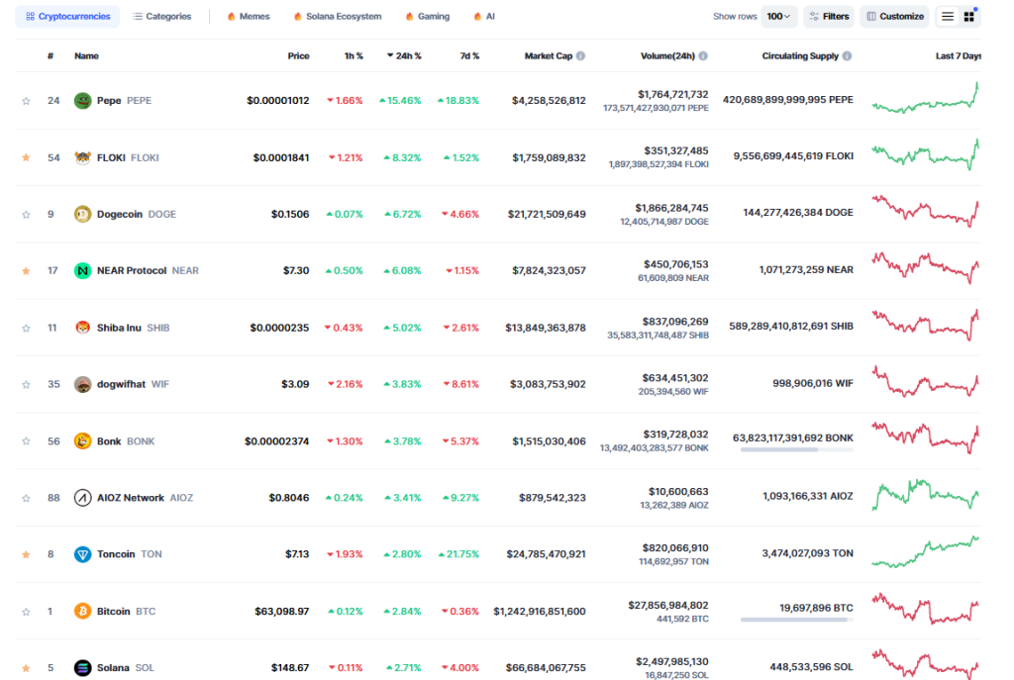Click the dogwifhat logo icon

click(83, 385)
